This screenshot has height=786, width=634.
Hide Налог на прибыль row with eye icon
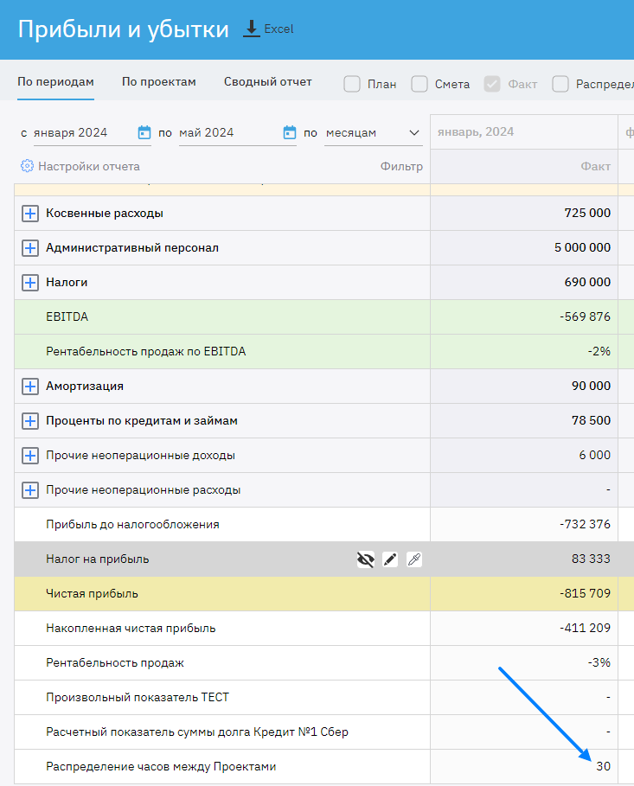[366, 559]
